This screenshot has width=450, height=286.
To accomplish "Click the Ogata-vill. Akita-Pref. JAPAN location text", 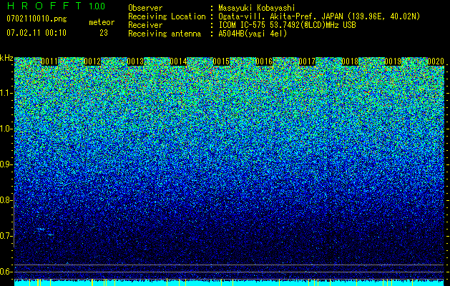I will 319,16.
